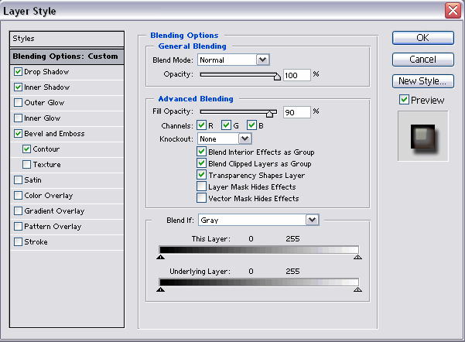Uncheck the Inner Shadow checkbox
The width and height of the screenshot is (465, 342).
tap(18, 87)
